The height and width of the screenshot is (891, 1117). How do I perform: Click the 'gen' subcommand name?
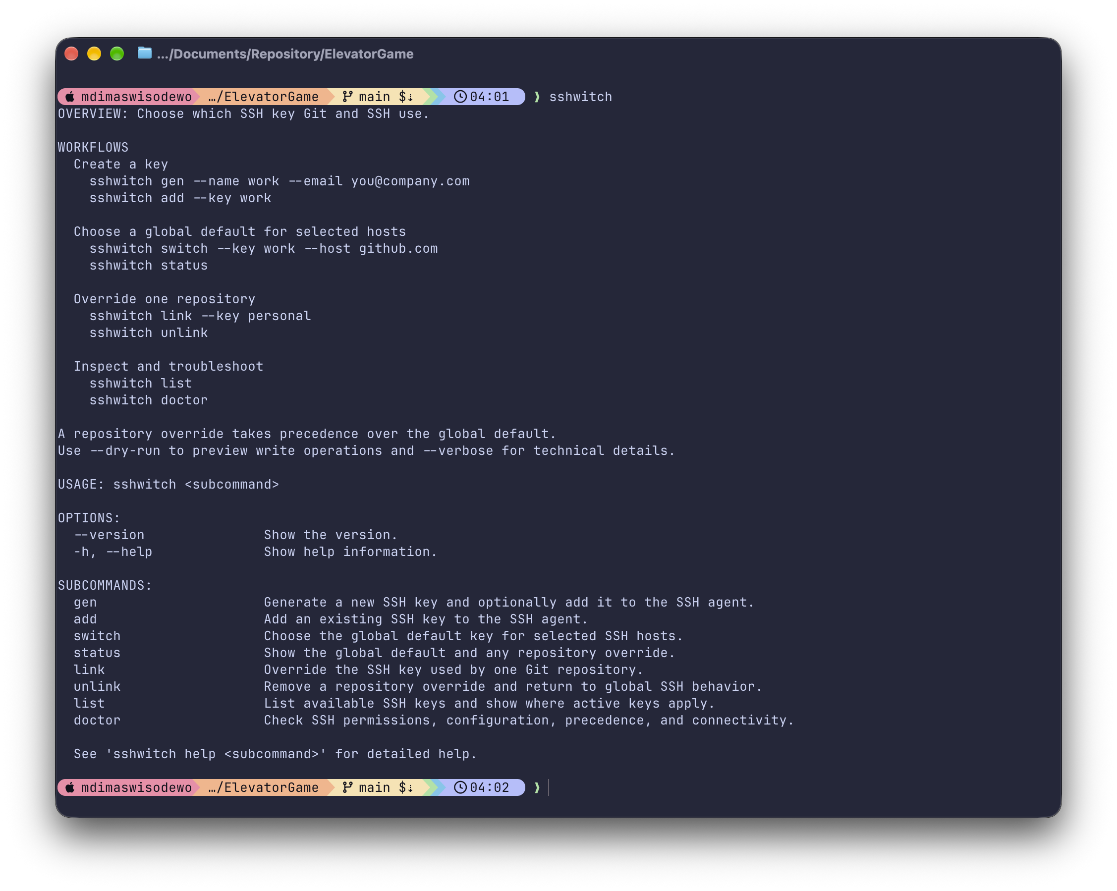click(x=85, y=603)
